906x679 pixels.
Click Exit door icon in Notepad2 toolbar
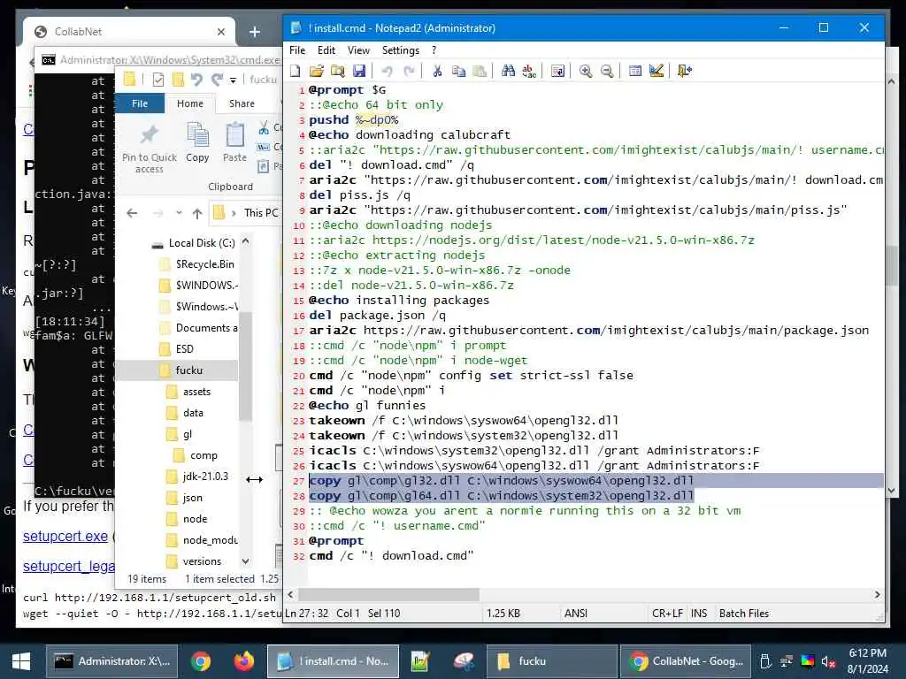point(685,71)
